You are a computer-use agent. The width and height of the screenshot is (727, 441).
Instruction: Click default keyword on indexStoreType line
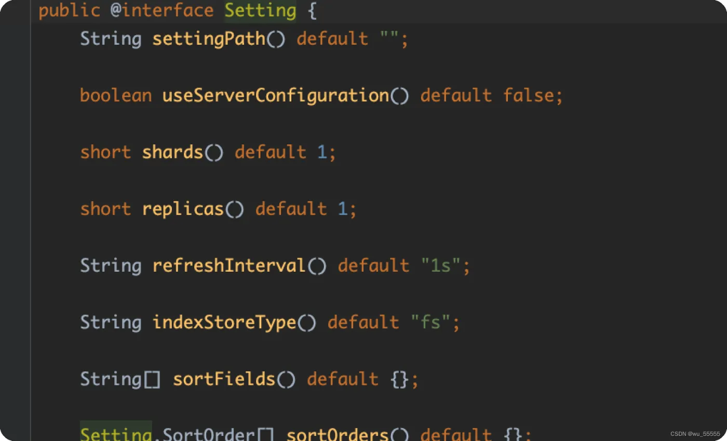pyautogui.click(x=363, y=322)
